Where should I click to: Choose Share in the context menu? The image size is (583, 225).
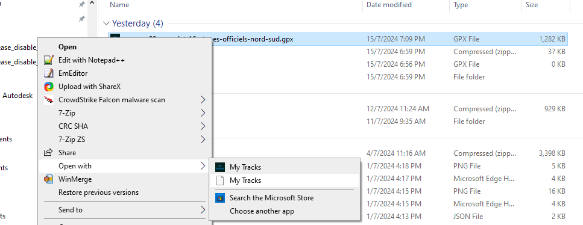[125, 153]
